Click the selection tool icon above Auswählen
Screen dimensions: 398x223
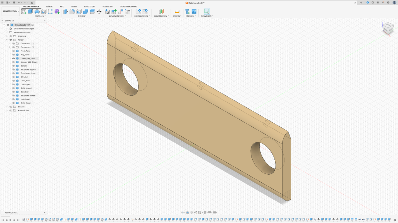(207, 12)
